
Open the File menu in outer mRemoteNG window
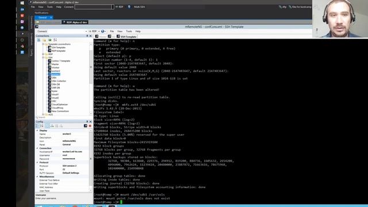(33, 7)
